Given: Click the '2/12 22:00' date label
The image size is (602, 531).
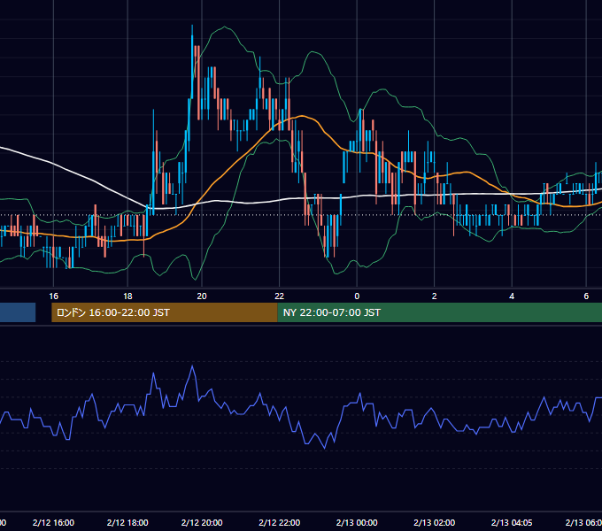Looking at the screenshot, I should click(279, 522).
